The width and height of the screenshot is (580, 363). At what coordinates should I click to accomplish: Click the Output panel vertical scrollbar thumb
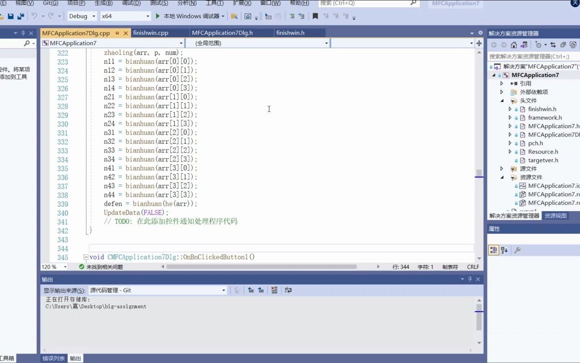[x=479, y=317]
